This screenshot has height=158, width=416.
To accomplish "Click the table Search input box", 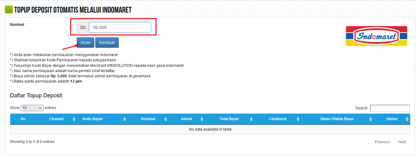I will coord(390,108).
